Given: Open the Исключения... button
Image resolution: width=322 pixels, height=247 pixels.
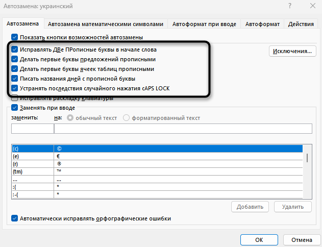Looking at the screenshot, I should pos(292,51).
